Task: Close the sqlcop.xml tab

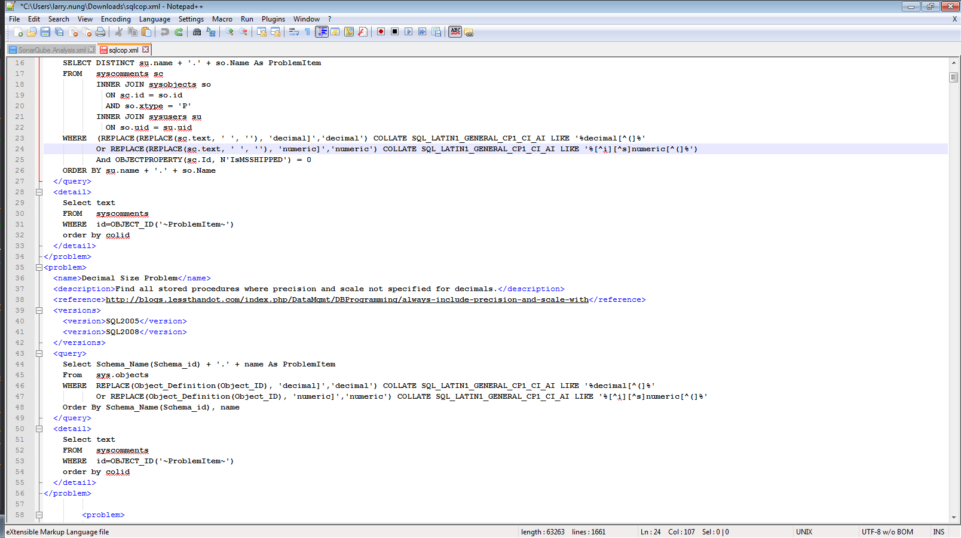Action: 145,50
